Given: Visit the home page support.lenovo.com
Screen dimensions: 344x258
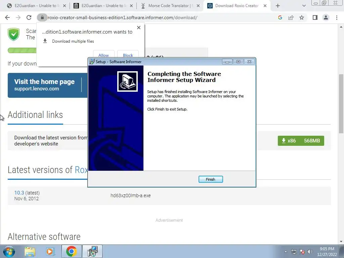Looking at the screenshot, I should [x=44, y=85].
